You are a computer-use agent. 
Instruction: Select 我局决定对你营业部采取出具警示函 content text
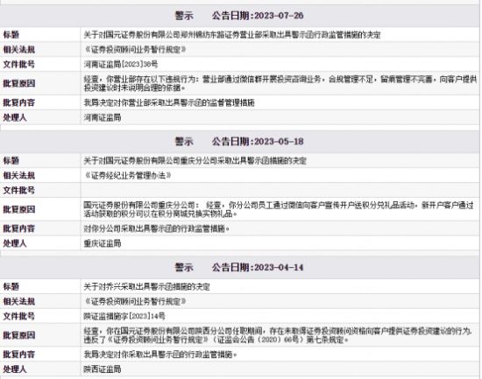tap(169, 102)
